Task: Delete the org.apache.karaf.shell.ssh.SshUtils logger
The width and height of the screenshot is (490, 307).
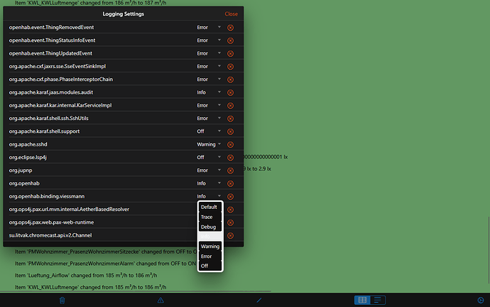Action: (230, 119)
